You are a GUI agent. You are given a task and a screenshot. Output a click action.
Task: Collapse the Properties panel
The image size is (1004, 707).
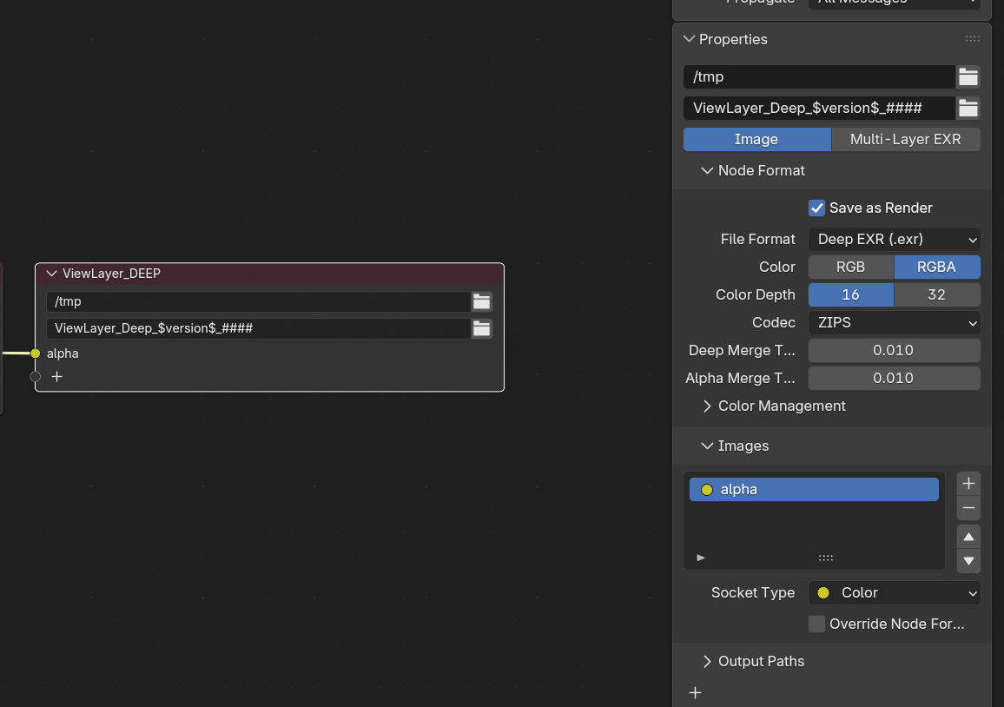click(x=689, y=39)
